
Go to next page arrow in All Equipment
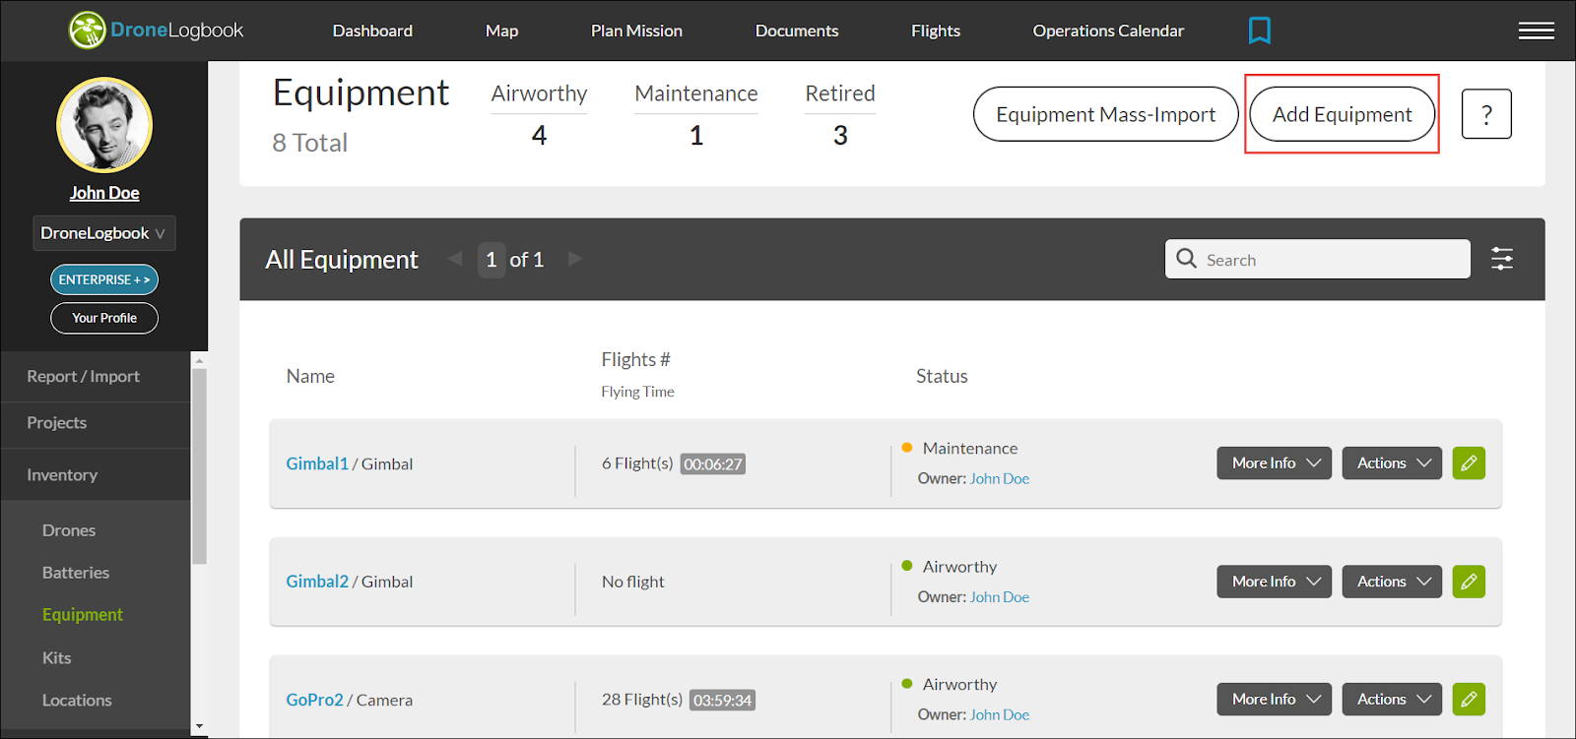click(x=575, y=259)
